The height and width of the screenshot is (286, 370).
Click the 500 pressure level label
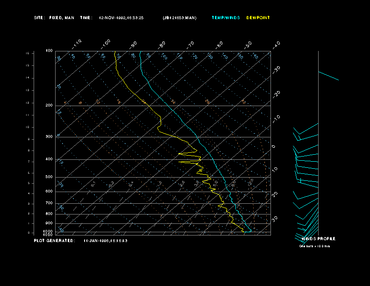coord(49,177)
